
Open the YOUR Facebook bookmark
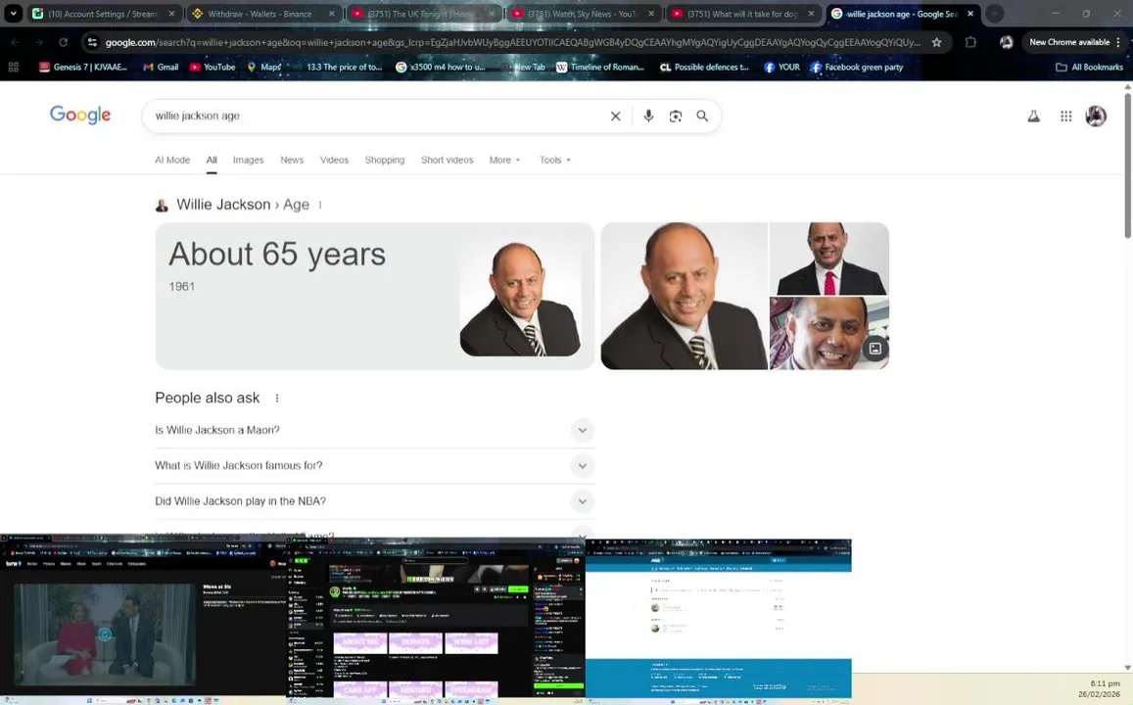point(781,68)
